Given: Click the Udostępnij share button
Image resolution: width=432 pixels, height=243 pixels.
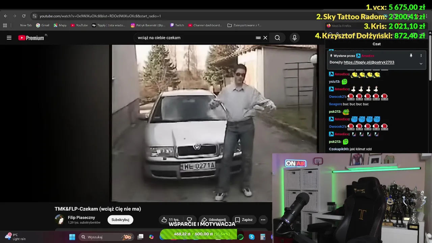Looking at the screenshot, I should [214, 220].
